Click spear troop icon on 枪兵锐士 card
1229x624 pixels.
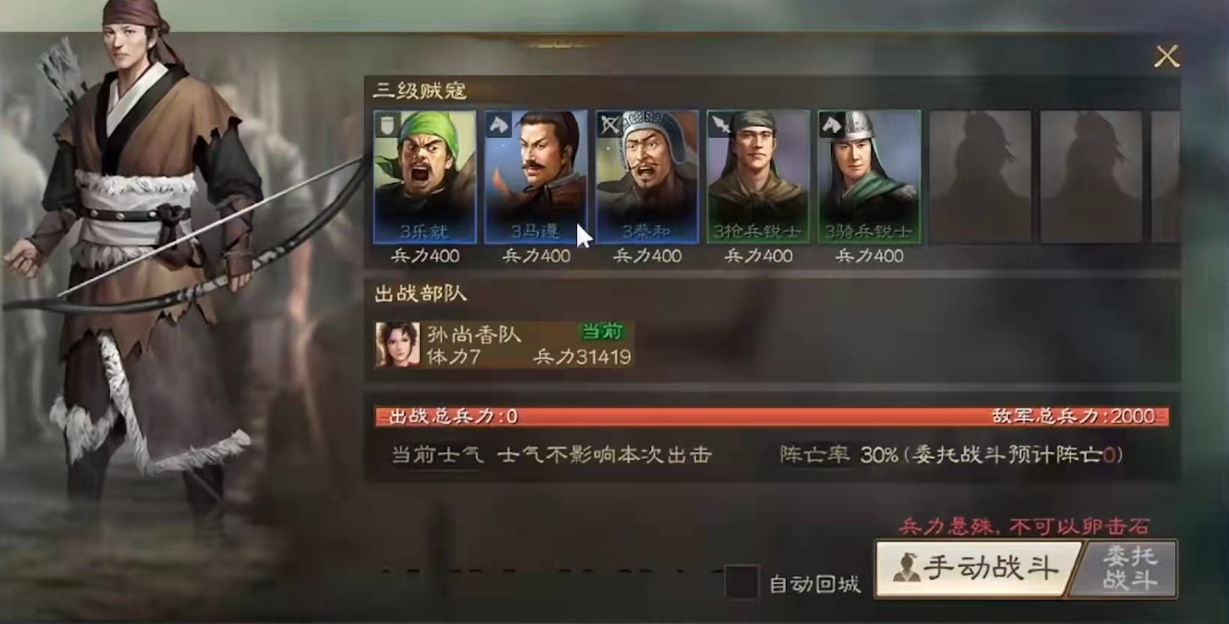point(720,124)
